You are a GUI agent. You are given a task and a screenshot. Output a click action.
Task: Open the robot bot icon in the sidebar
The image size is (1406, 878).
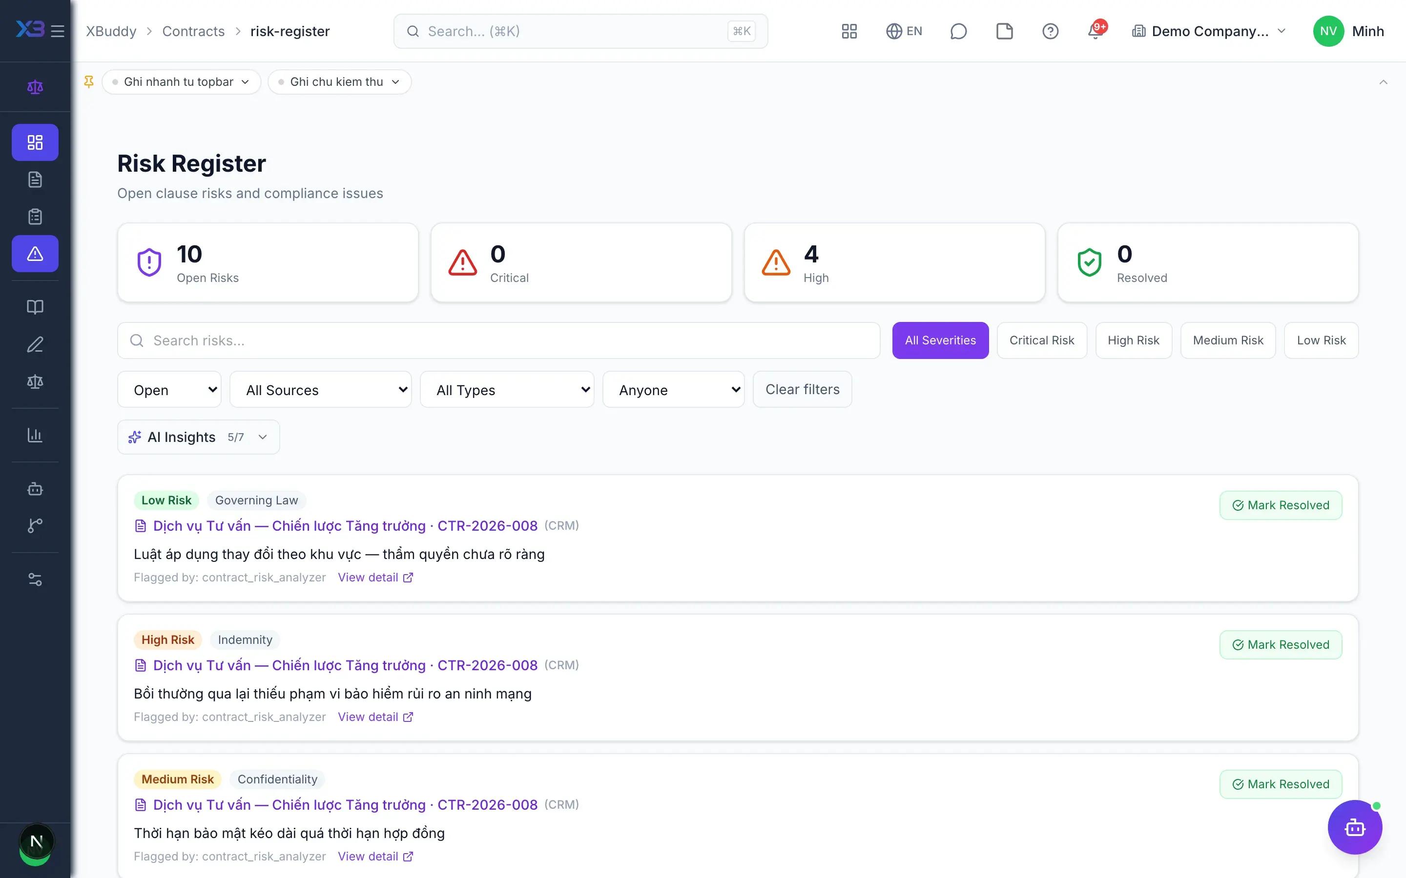coord(35,489)
